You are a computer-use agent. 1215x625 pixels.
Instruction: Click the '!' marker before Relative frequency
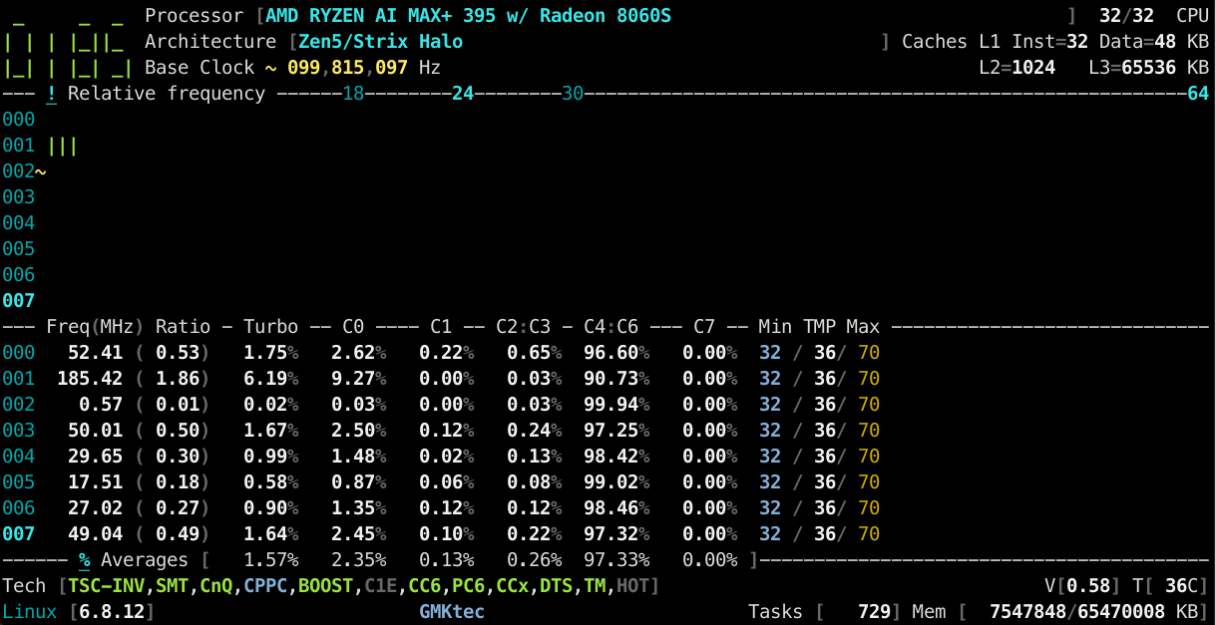[x=51, y=94]
